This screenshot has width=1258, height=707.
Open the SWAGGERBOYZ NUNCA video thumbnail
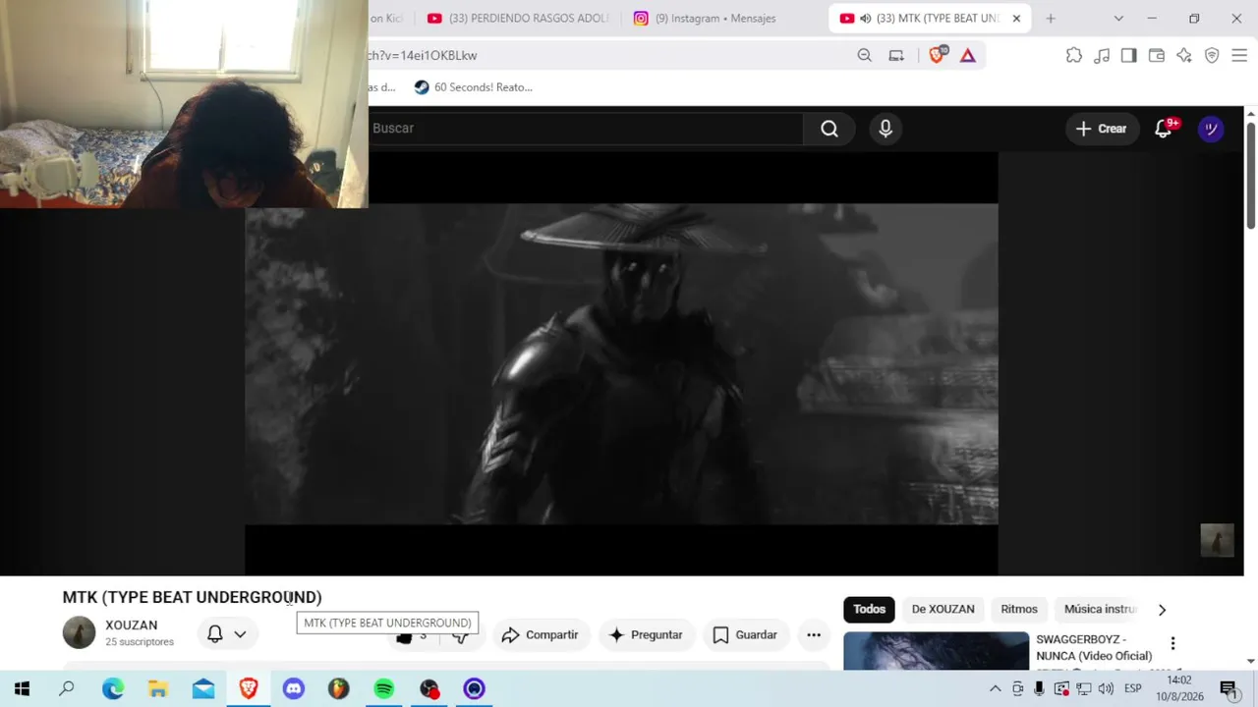click(x=936, y=650)
